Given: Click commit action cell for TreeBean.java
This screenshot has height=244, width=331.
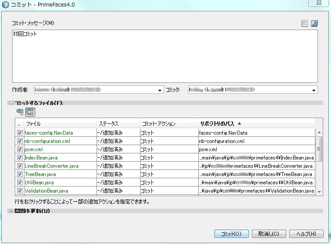Looking at the screenshot, I should pyautogui.click(x=169, y=174).
